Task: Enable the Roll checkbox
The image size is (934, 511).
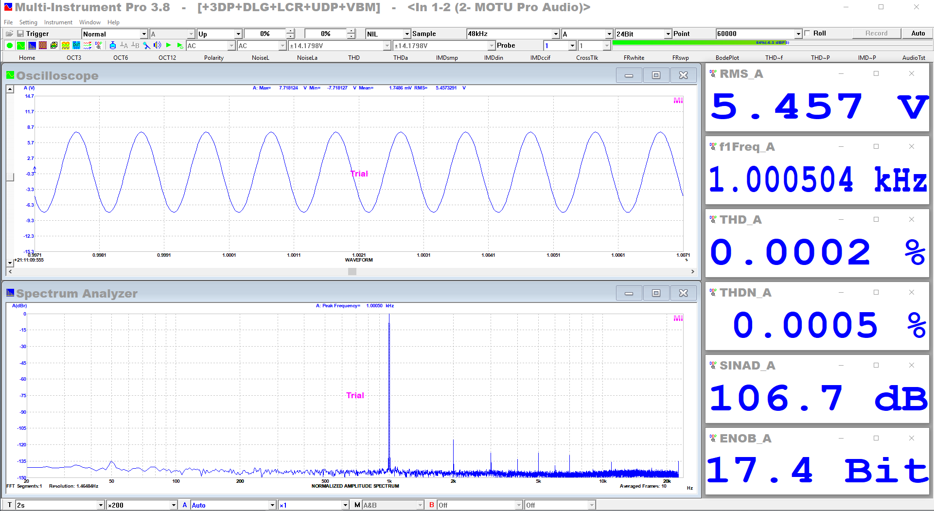Action: pos(808,33)
